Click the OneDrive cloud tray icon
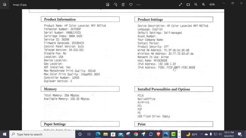This screenshot has width=246, height=138. pos(206,134)
